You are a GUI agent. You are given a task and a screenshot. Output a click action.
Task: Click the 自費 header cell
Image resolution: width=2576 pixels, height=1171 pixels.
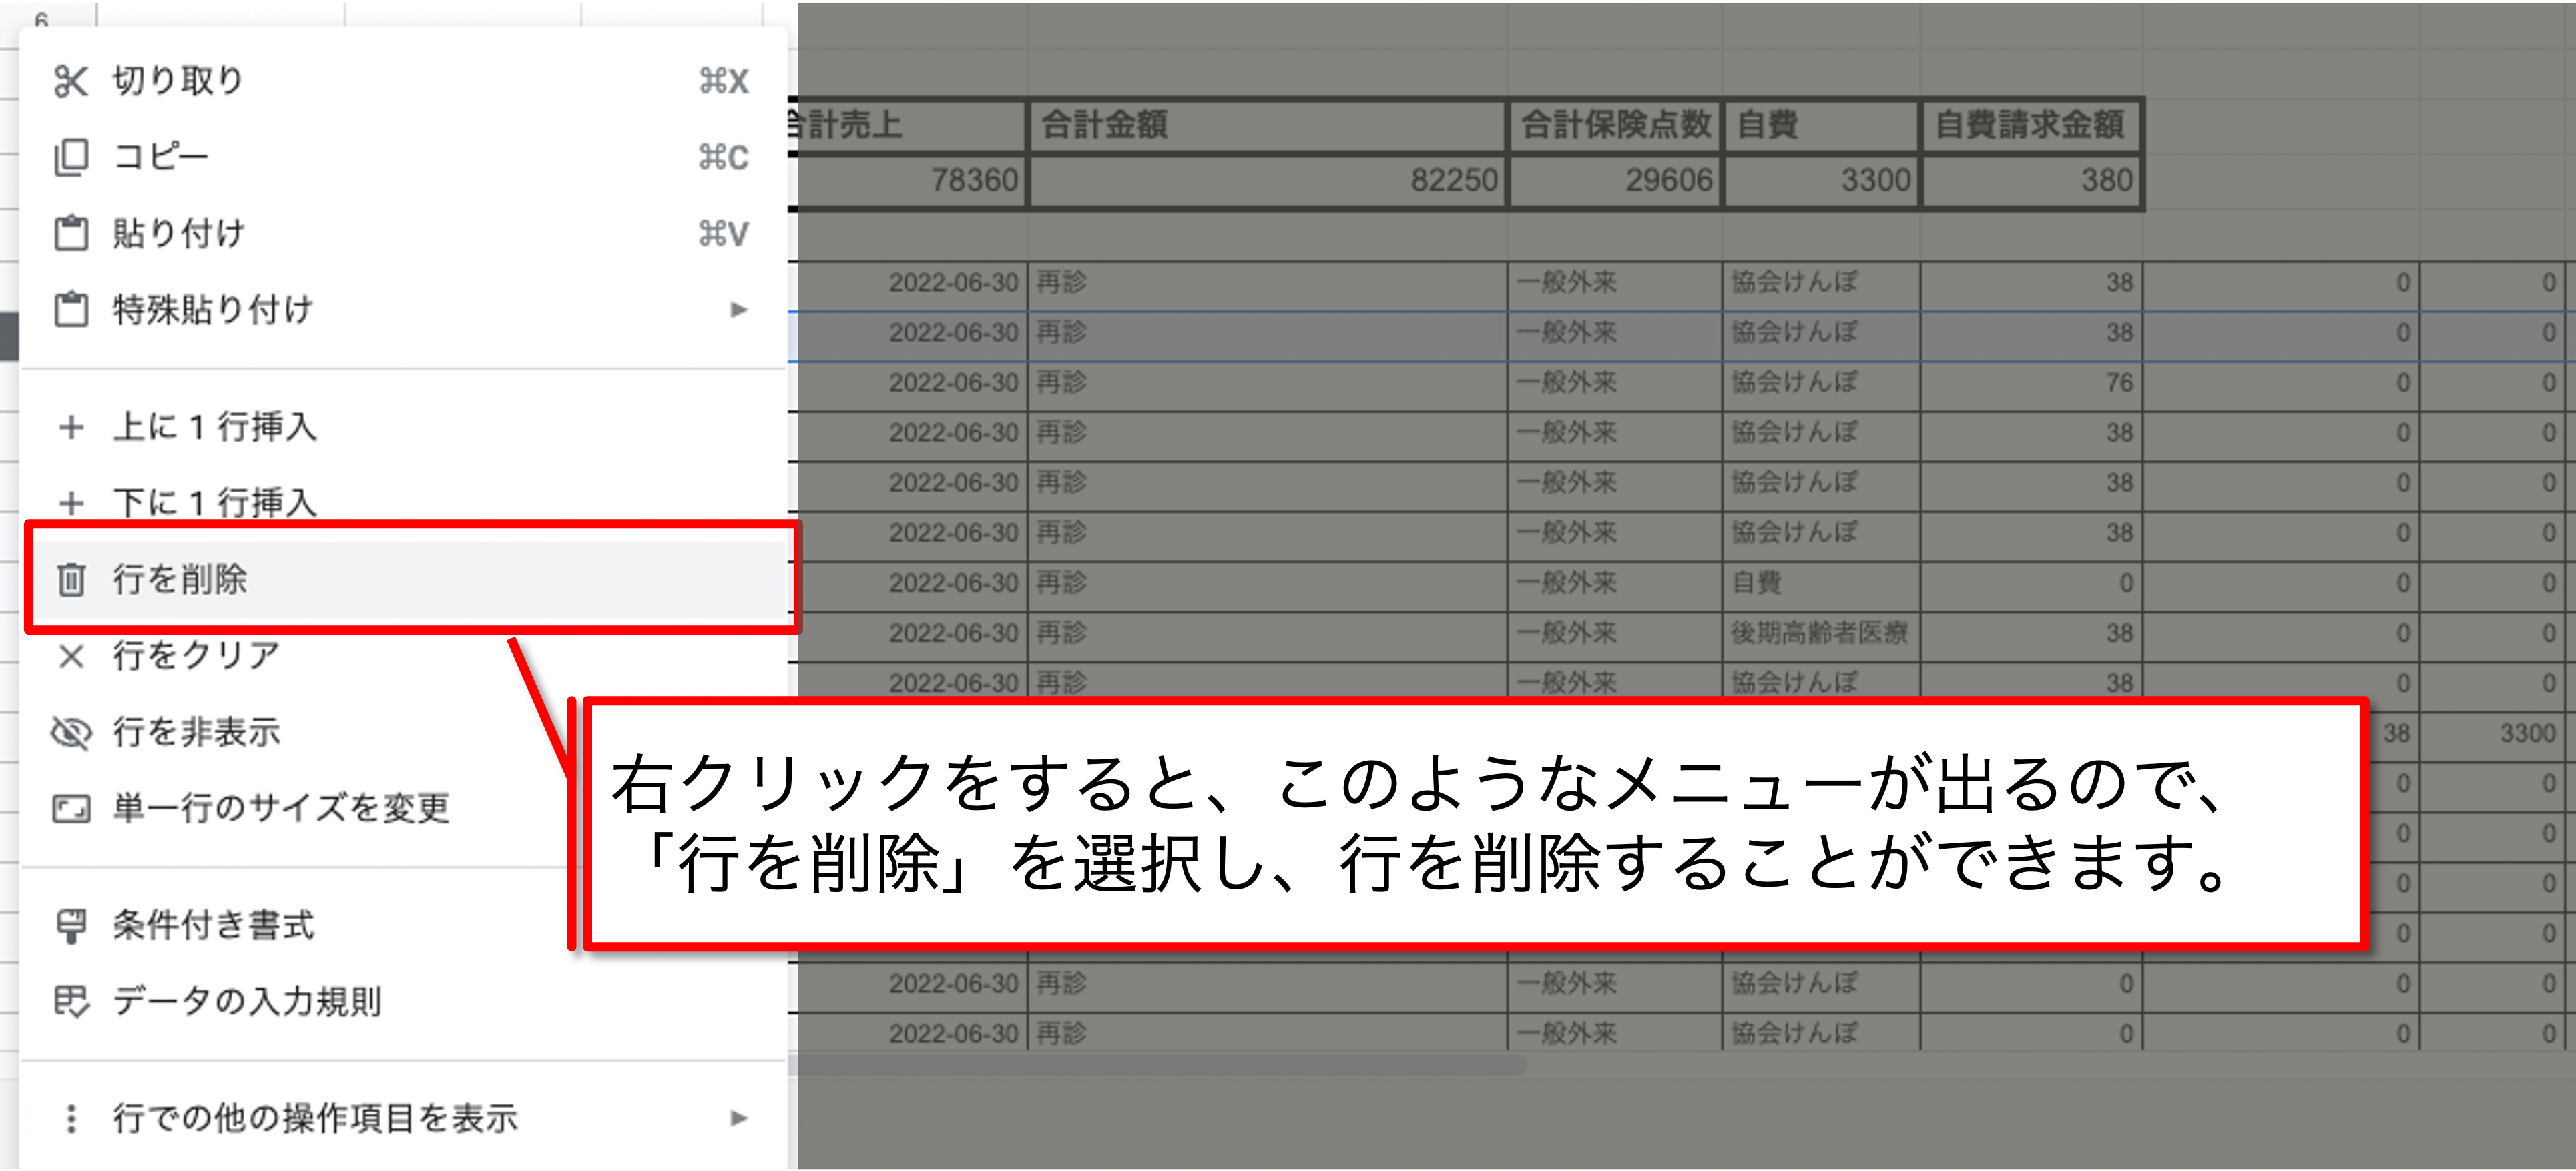coord(1821,125)
